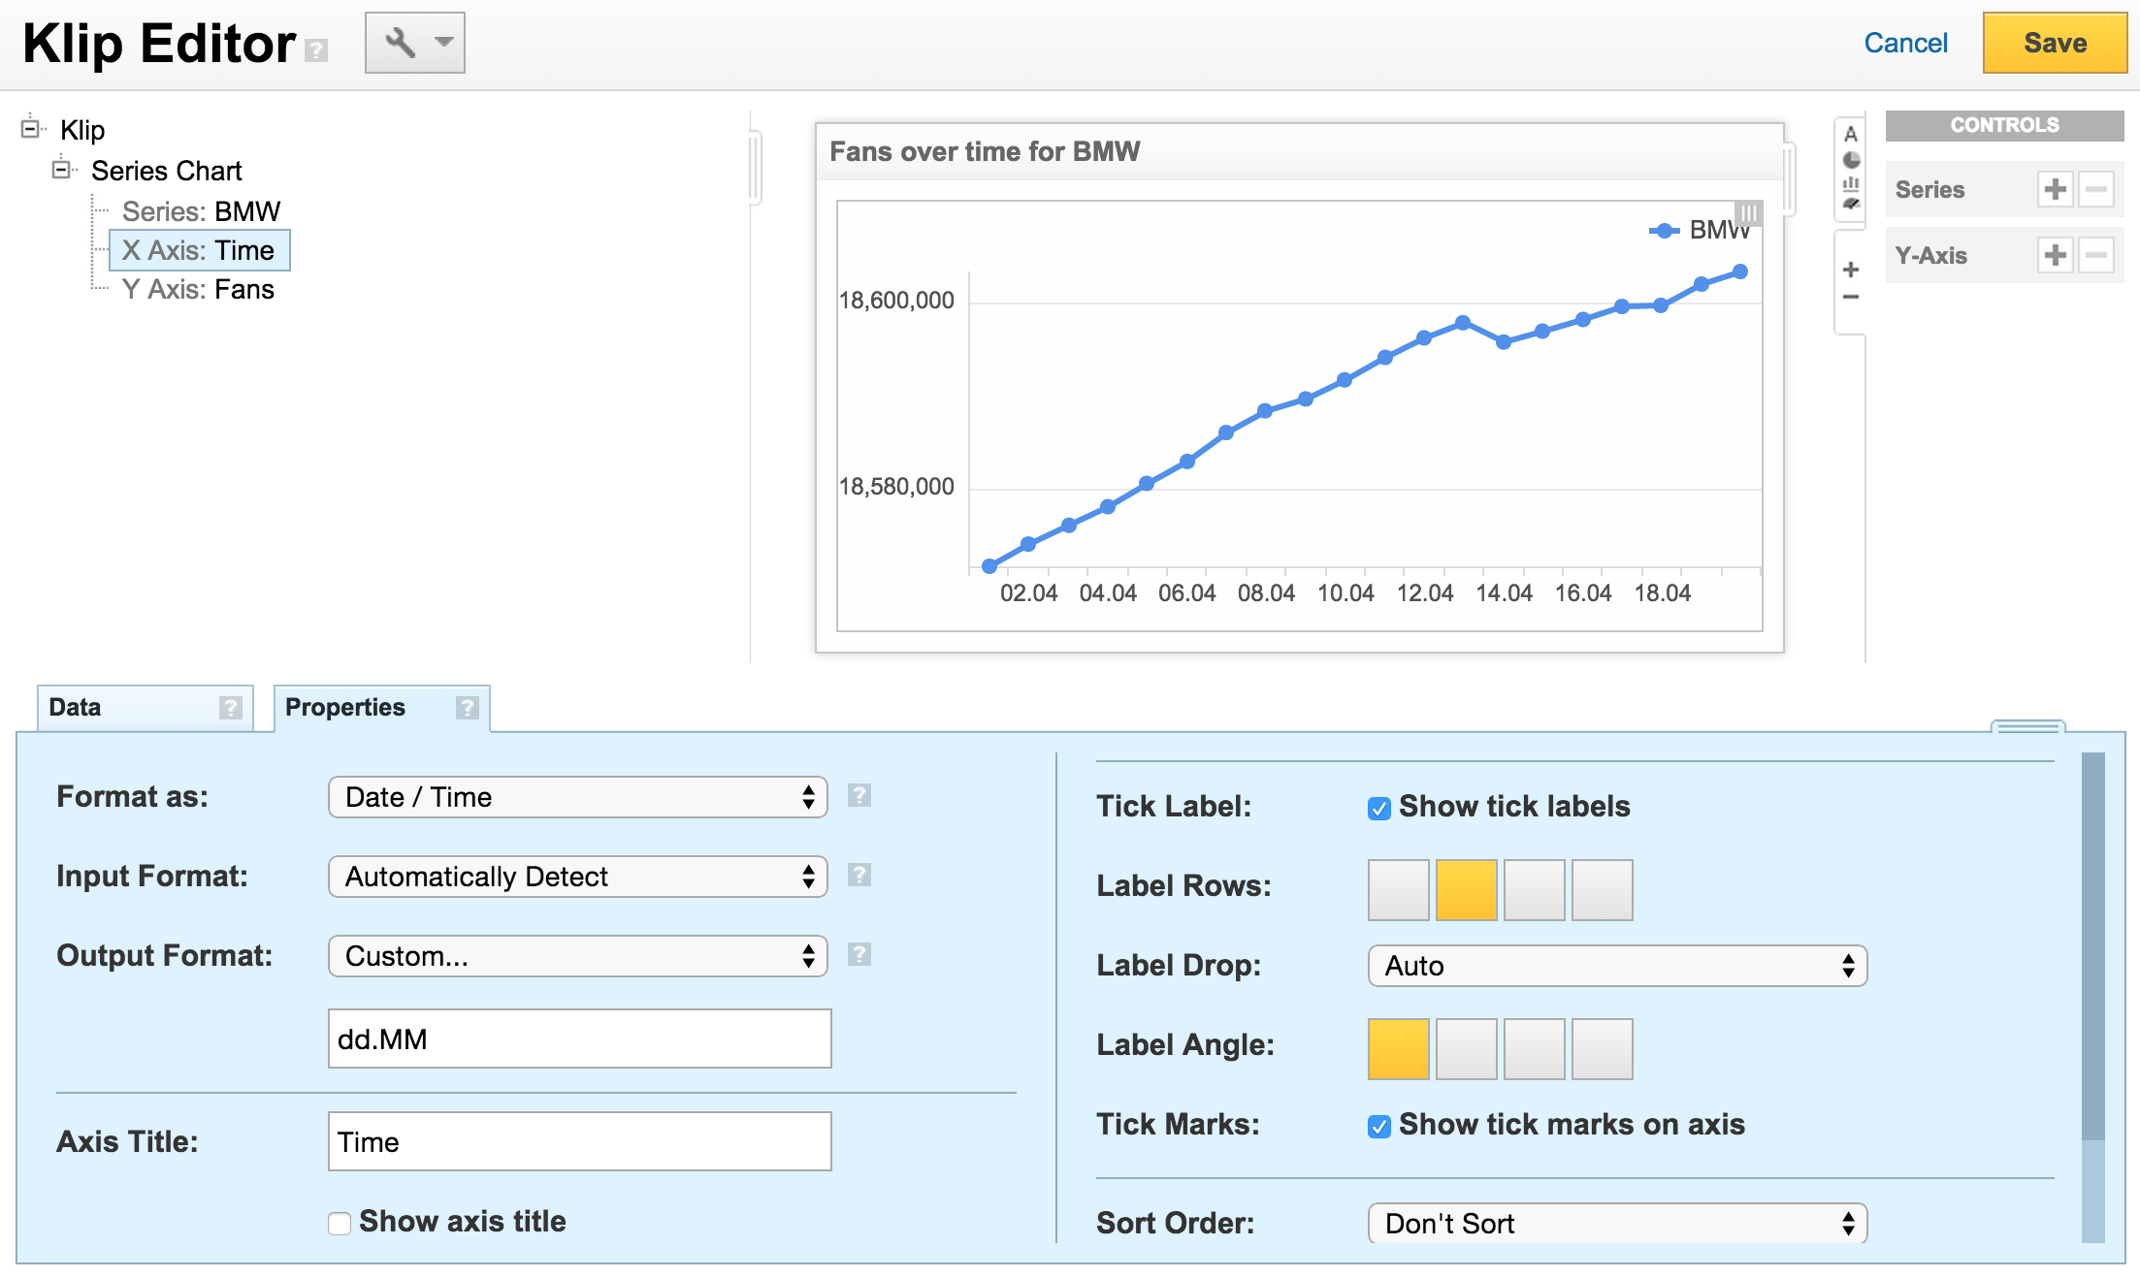
Task: Click the BMW legend entry in chart
Action: pos(1700,230)
